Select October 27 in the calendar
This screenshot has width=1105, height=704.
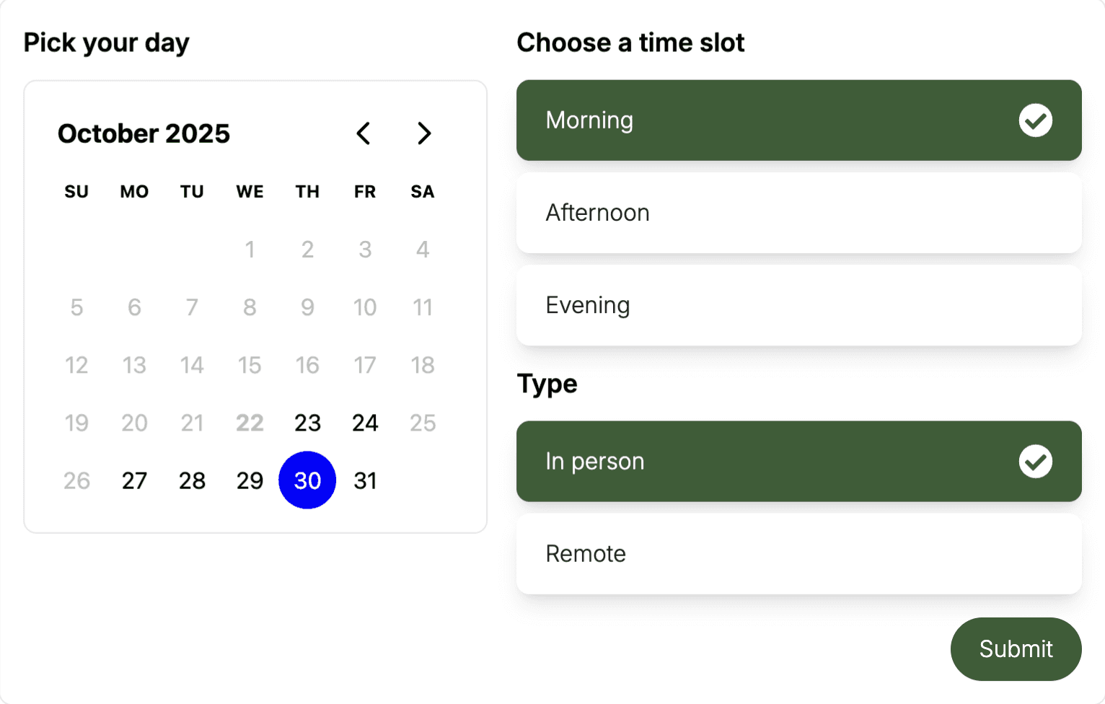coord(134,480)
